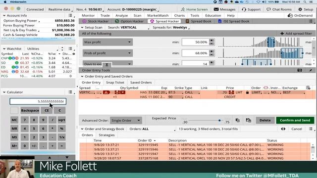Open Order and Strategy Book menu icon

click(x=311, y=129)
